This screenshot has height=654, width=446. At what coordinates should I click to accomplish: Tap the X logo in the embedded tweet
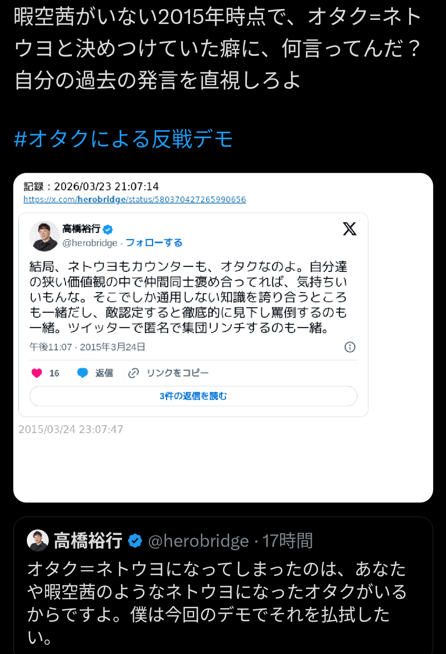click(349, 229)
